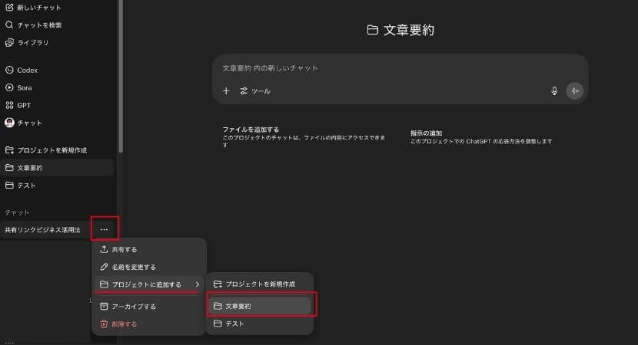Click the 指示の追加 card
The height and width of the screenshot is (345, 638).
pyautogui.click(x=496, y=137)
